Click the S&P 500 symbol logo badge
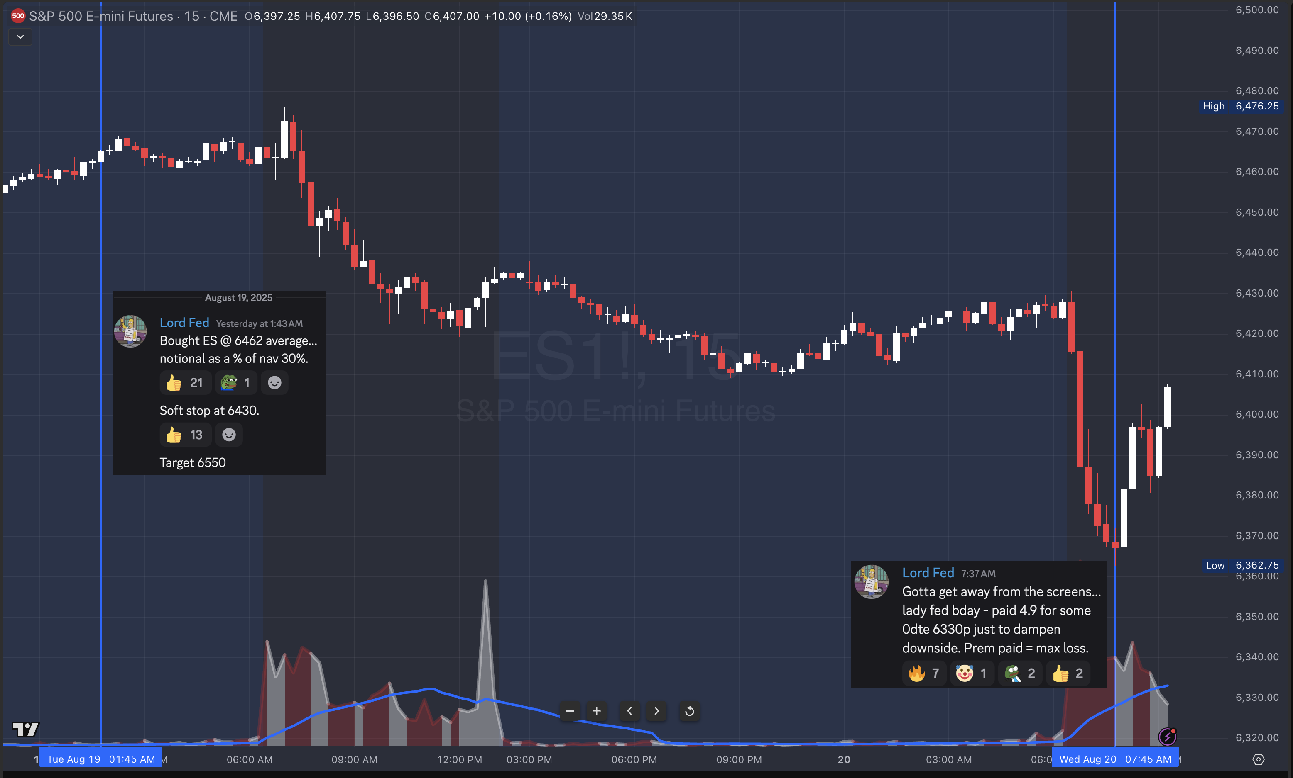 18,16
